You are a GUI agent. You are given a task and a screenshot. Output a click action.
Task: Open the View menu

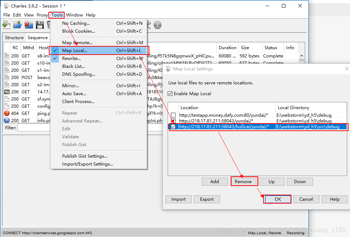click(29, 15)
